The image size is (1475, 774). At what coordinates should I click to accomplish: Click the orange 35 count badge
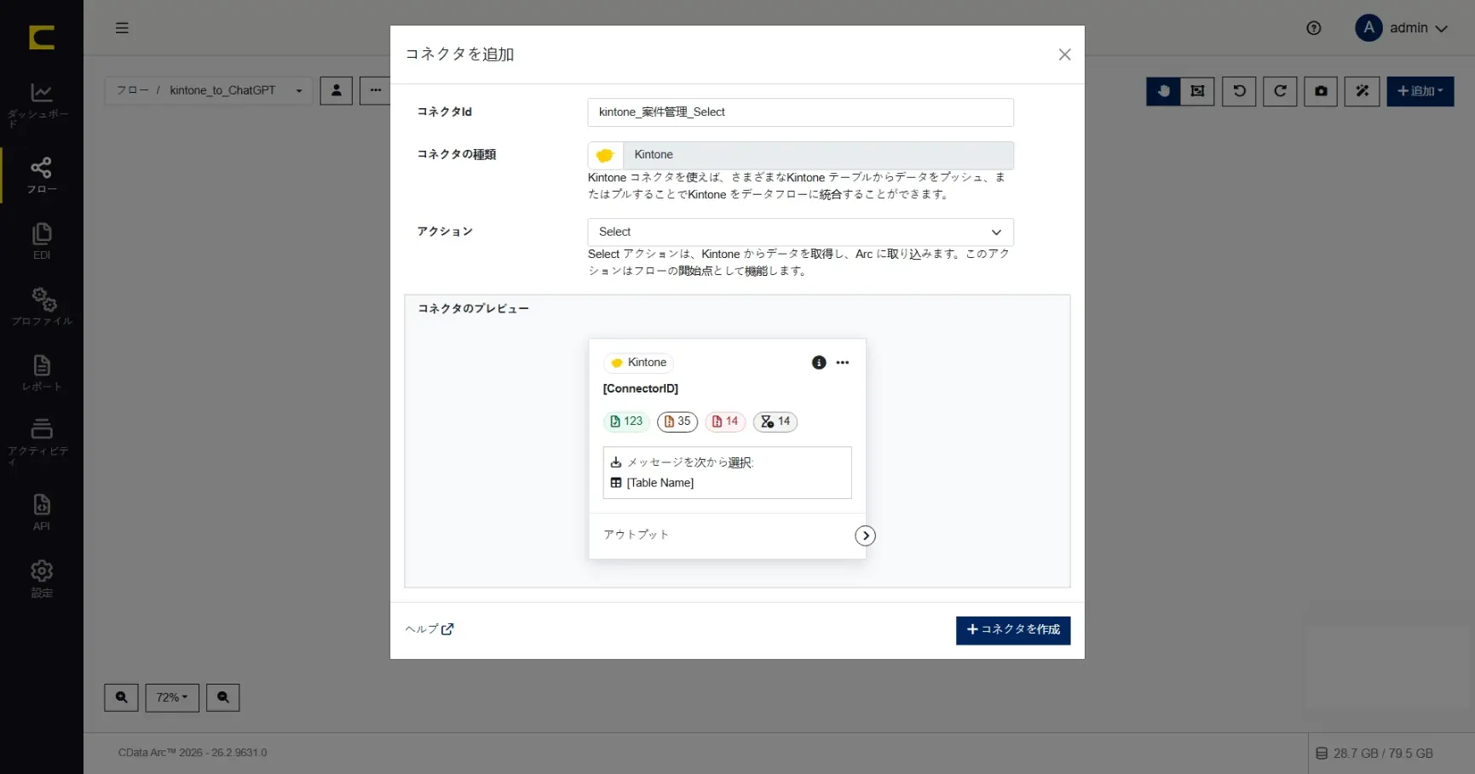677,421
